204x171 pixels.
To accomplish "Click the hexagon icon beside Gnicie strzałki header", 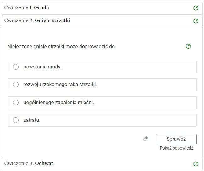I will (196, 21).
